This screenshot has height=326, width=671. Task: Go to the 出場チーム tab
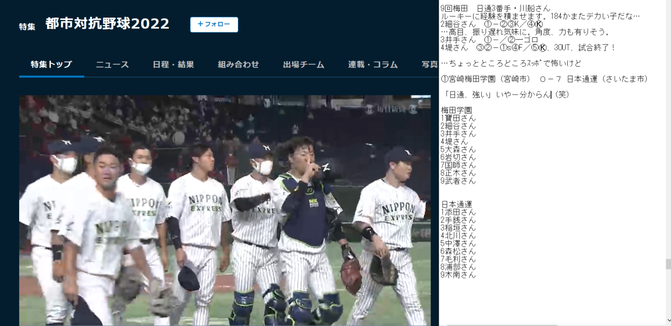click(304, 65)
